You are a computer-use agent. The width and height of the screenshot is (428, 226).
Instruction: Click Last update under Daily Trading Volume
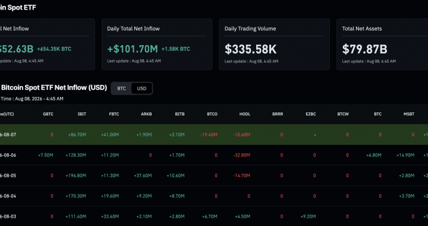(251, 61)
